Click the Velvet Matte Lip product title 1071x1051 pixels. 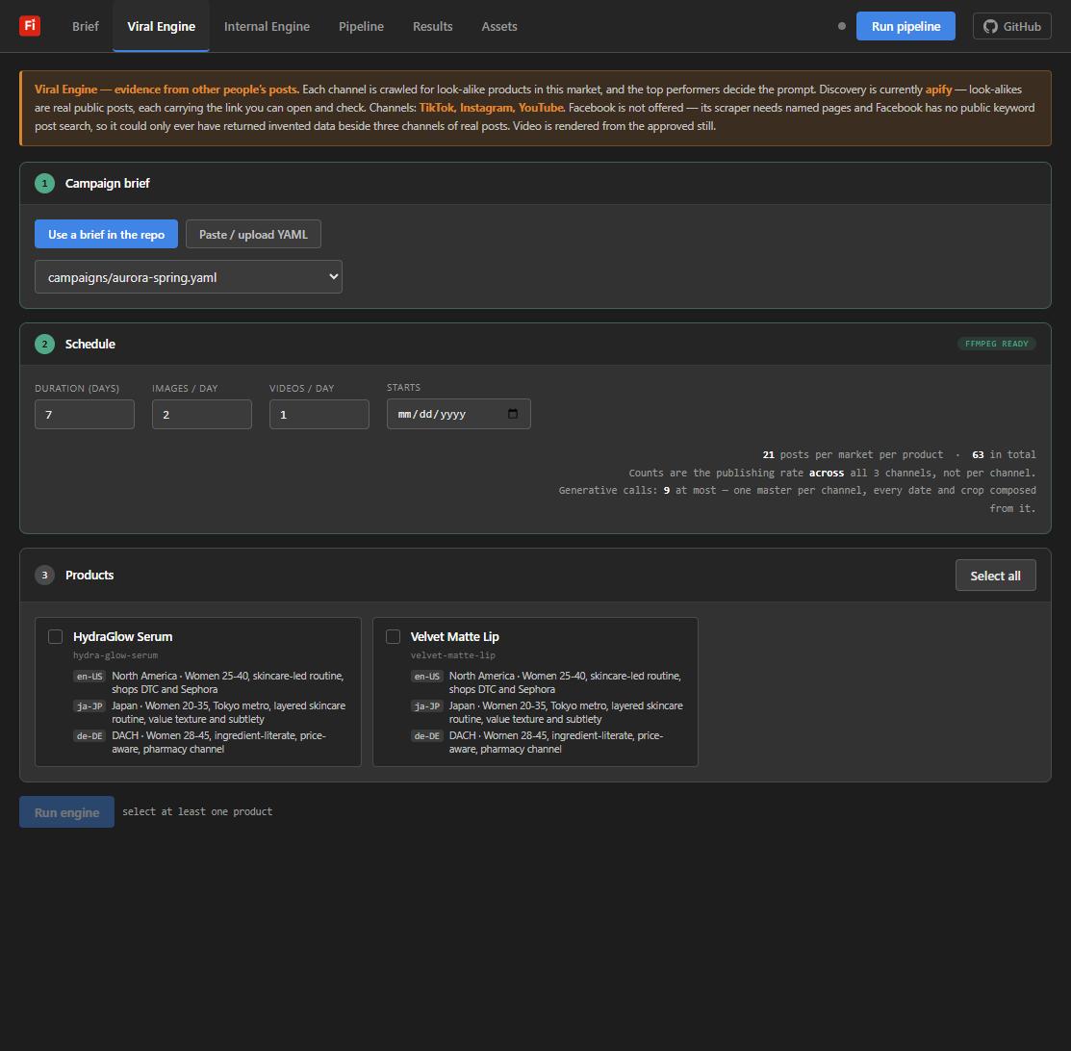[455, 636]
